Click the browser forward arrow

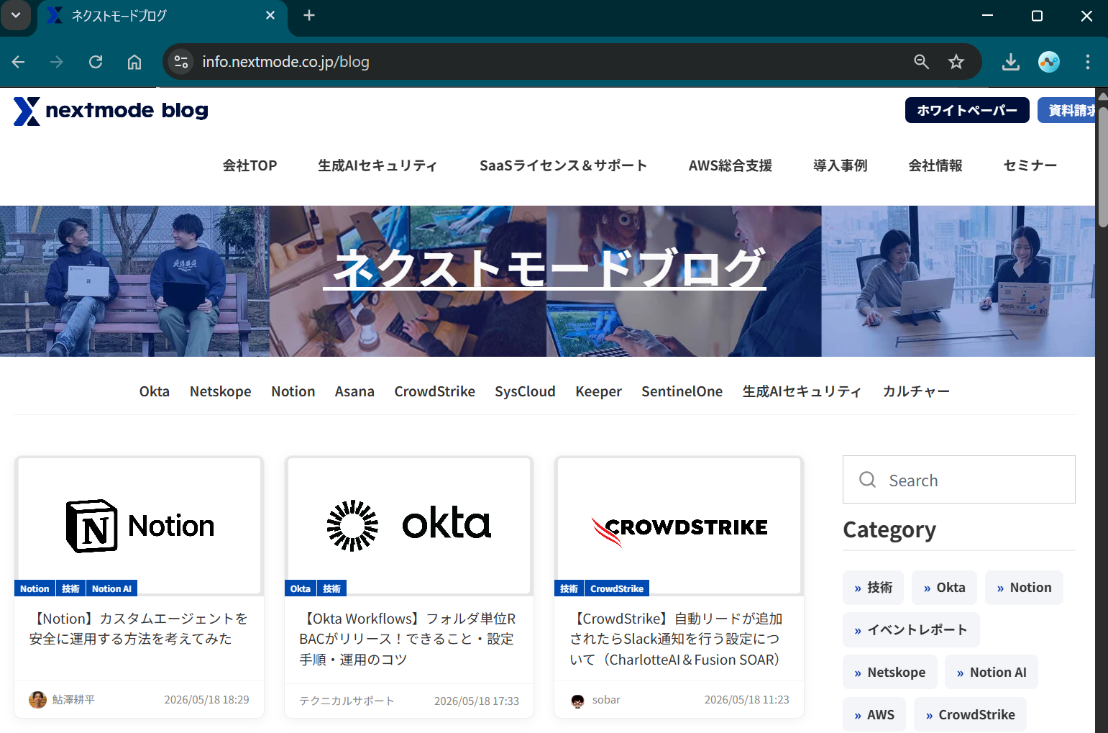coord(57,62)
